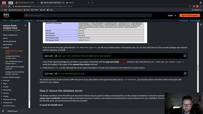Reload the page
The width and height of the screenshot is (203, 114).
click(9, 6)
